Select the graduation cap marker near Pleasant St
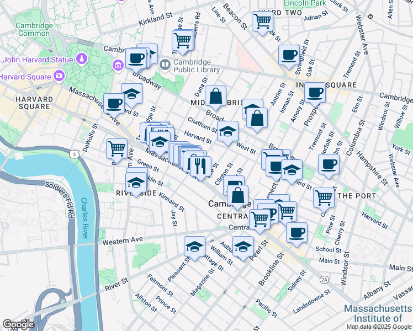413x331 pixels. [194, 248]
